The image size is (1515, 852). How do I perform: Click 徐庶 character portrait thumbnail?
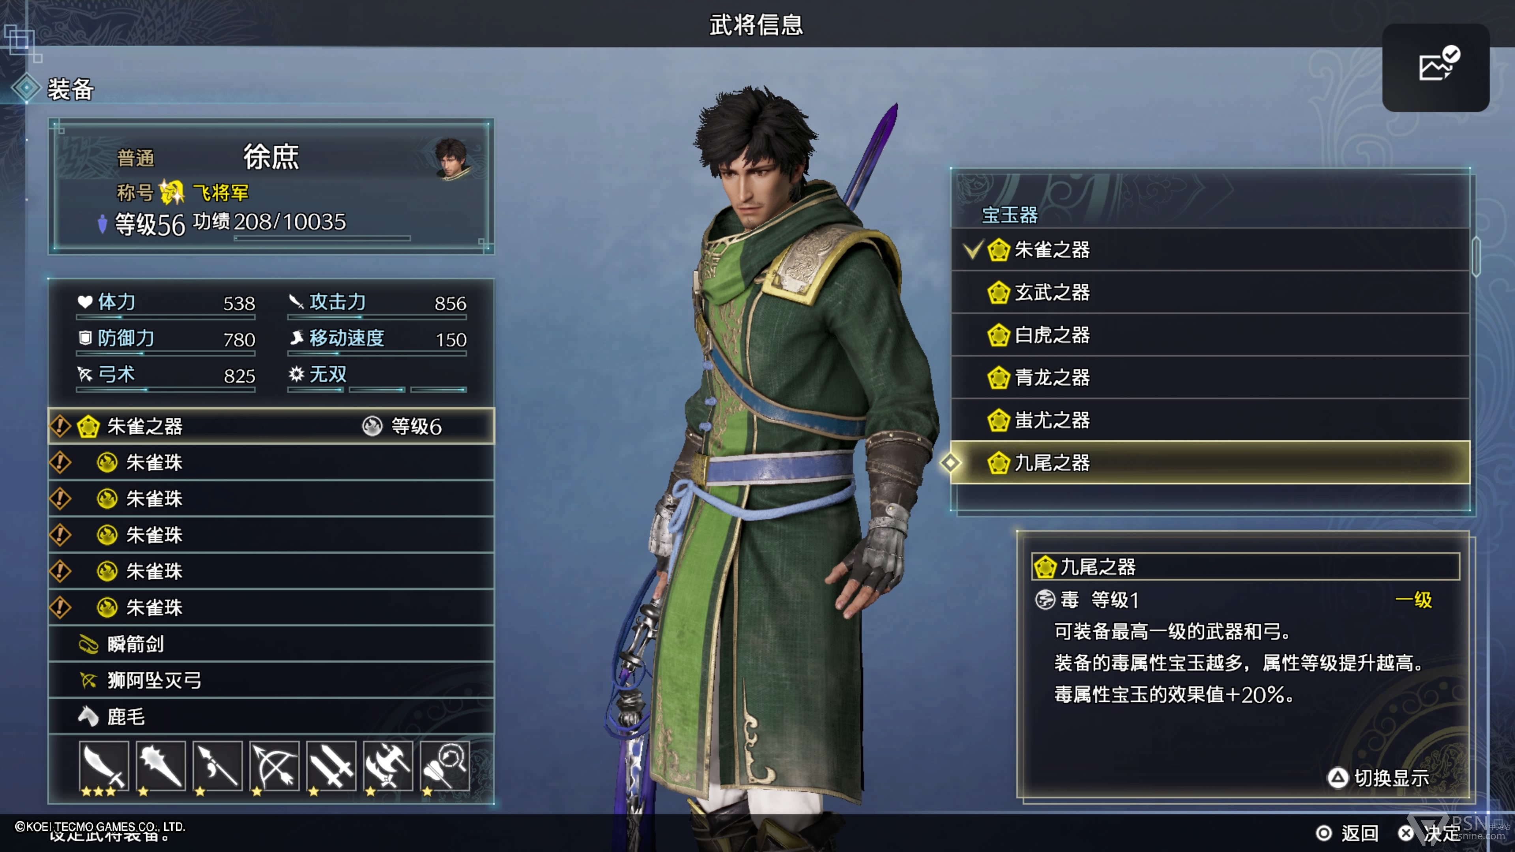pyautogui.click(x=453, y=158)
